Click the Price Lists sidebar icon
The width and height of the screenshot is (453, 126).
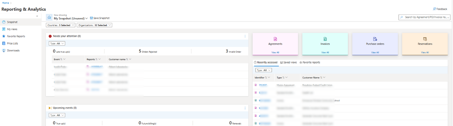click(x=4, y=43)
